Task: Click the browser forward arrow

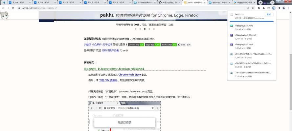Action: 8,8
